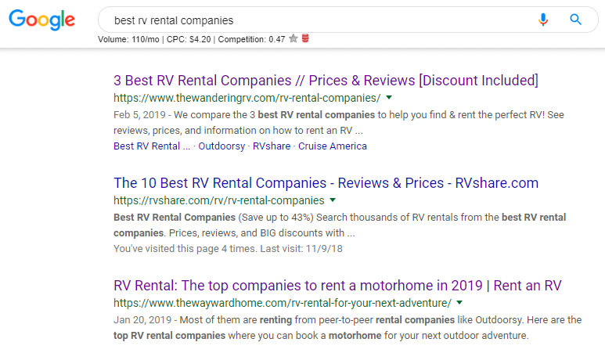
Task: Follow the Outdoorsy sitelink
Action: 221,146
